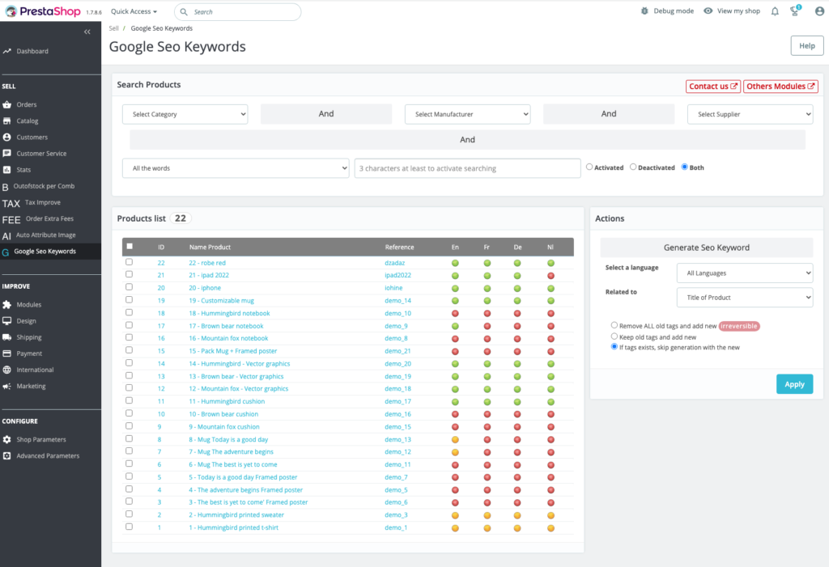The height and width of the screenshot is (567, 829).
Task: Select the Activated radio button
Action: pyautogui.click(x=589, y=167)
